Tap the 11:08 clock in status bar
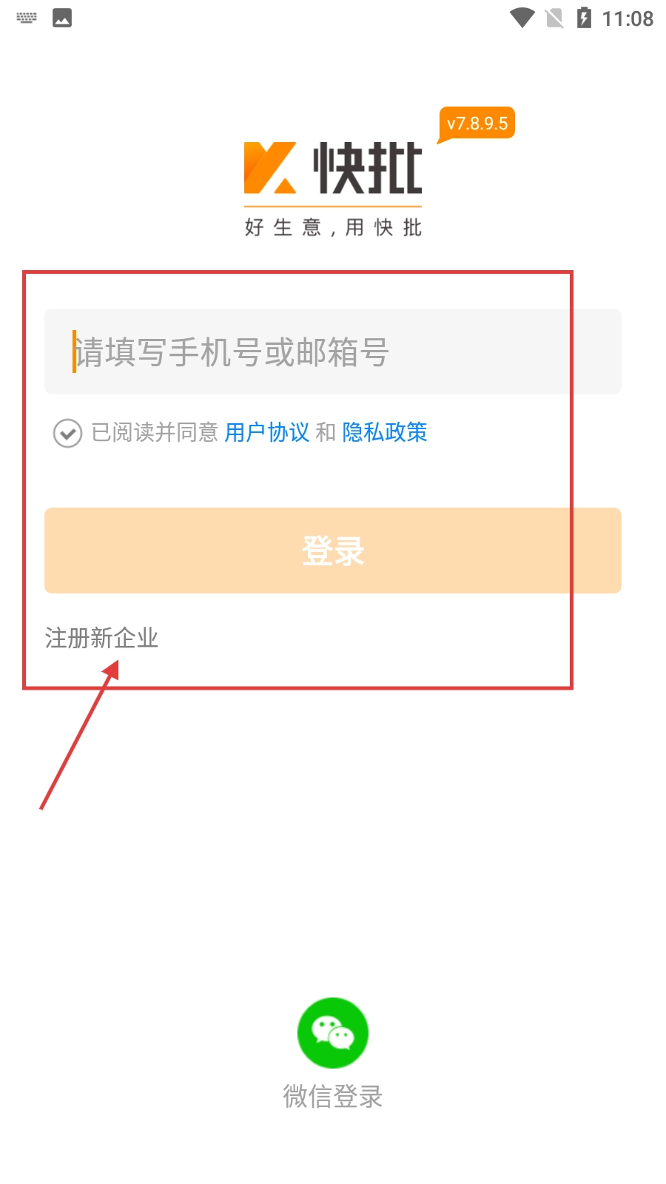The image size is (666, 1184). pos(628,18)
